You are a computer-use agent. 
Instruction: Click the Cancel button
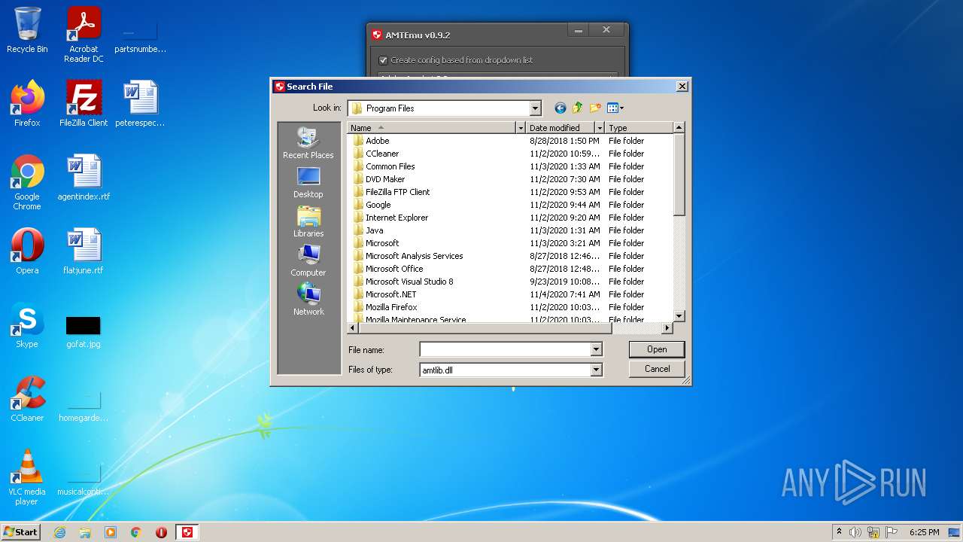pos(657,369)
